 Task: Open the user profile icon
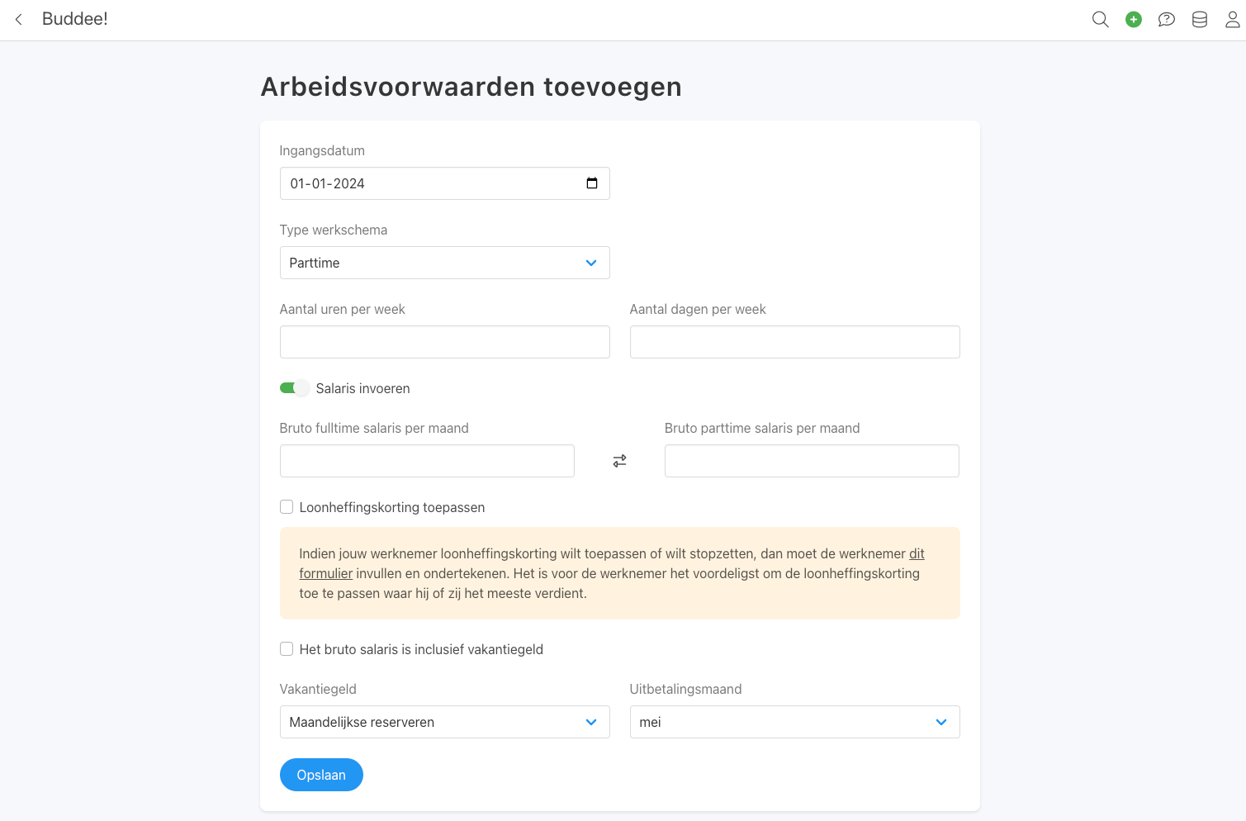click(x=1233, y=19)
